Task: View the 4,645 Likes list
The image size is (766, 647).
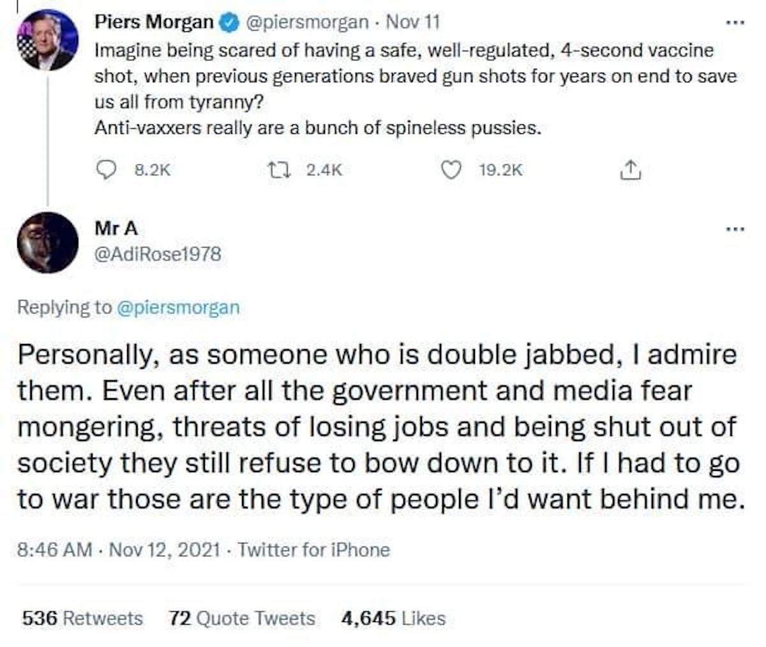Action: (x=393, y=618)
